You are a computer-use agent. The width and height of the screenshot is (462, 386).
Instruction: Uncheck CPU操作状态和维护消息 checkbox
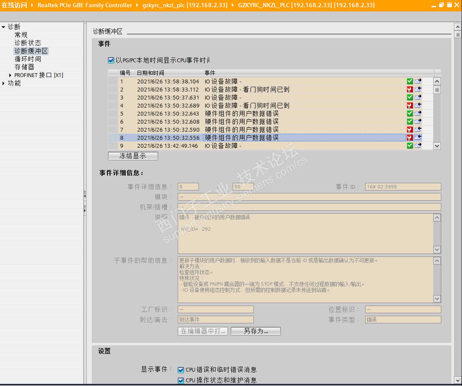click(x=181, y=380)
